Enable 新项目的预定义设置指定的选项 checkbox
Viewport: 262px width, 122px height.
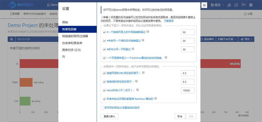(102, 108)
